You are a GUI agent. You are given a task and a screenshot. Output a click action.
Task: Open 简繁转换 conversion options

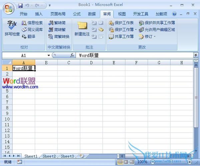(x=59, y=37)
